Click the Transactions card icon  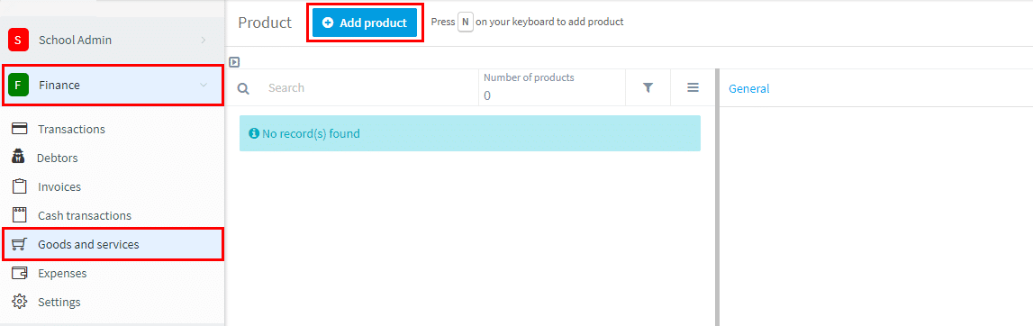point(20,129)
